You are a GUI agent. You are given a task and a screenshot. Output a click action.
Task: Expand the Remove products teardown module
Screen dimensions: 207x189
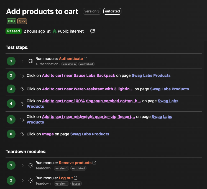(23, 165)
